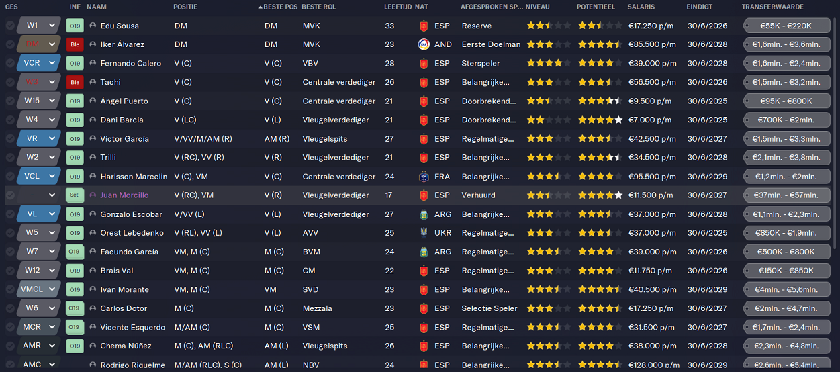Viewport: 840px width, 372px height.
Task: Open the W15 selection dropdown for Ángel Puerto
Action: point(39,101)
